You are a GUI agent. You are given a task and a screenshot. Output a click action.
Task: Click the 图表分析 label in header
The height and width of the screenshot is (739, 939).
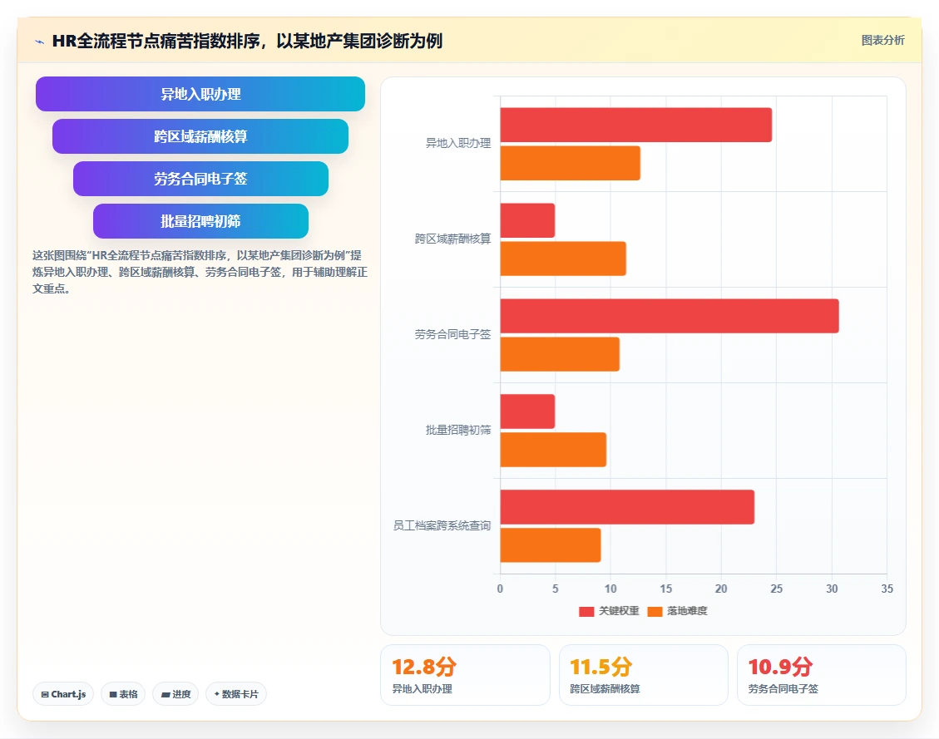[882, 40]
